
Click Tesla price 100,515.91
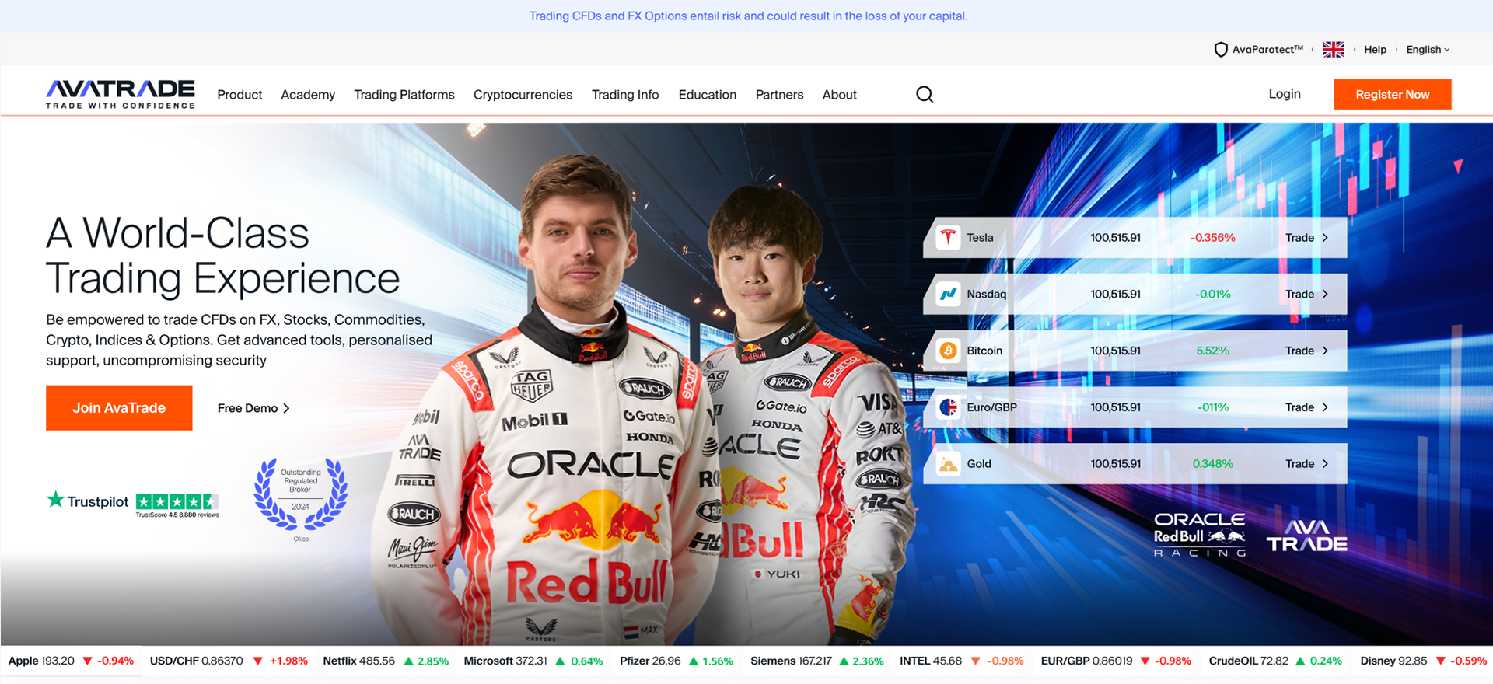(1115, 237)
